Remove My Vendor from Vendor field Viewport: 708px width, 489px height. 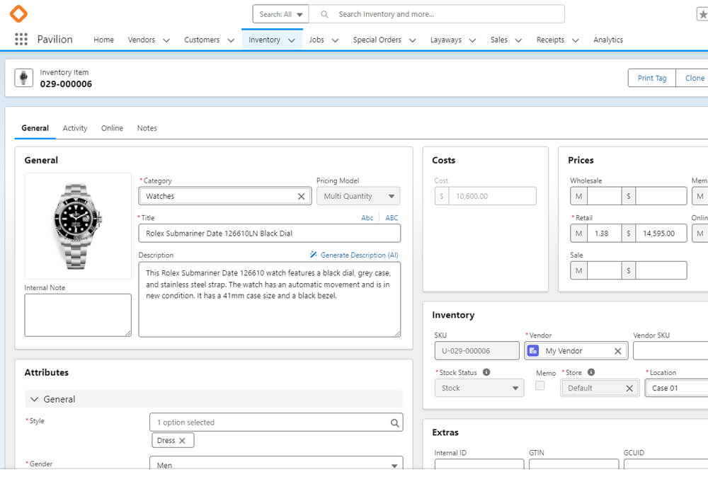tap(617, 351)
